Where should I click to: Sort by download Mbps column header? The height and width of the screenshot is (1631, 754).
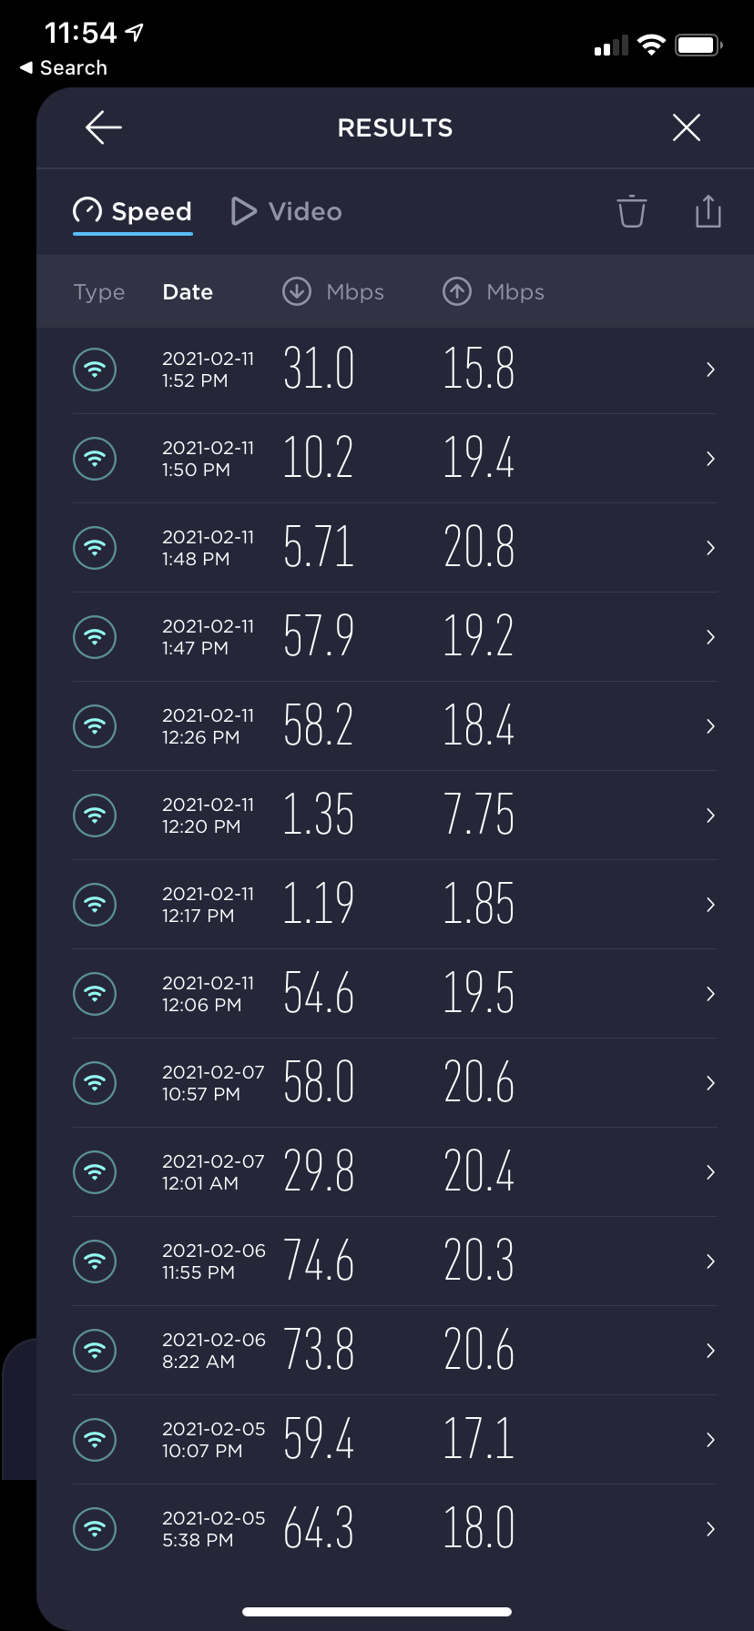coord(333,292)
